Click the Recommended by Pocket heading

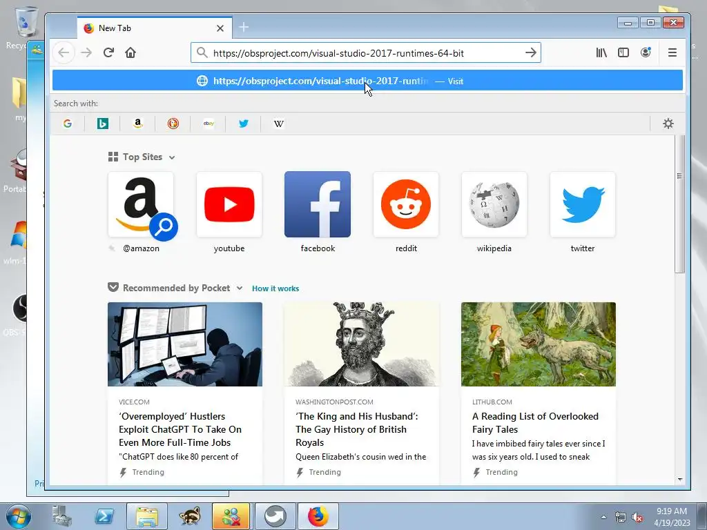coord(176,288)
